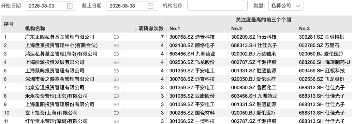Sort by 调研总次数 column header
Screen dimensions: 352x124
149,29
